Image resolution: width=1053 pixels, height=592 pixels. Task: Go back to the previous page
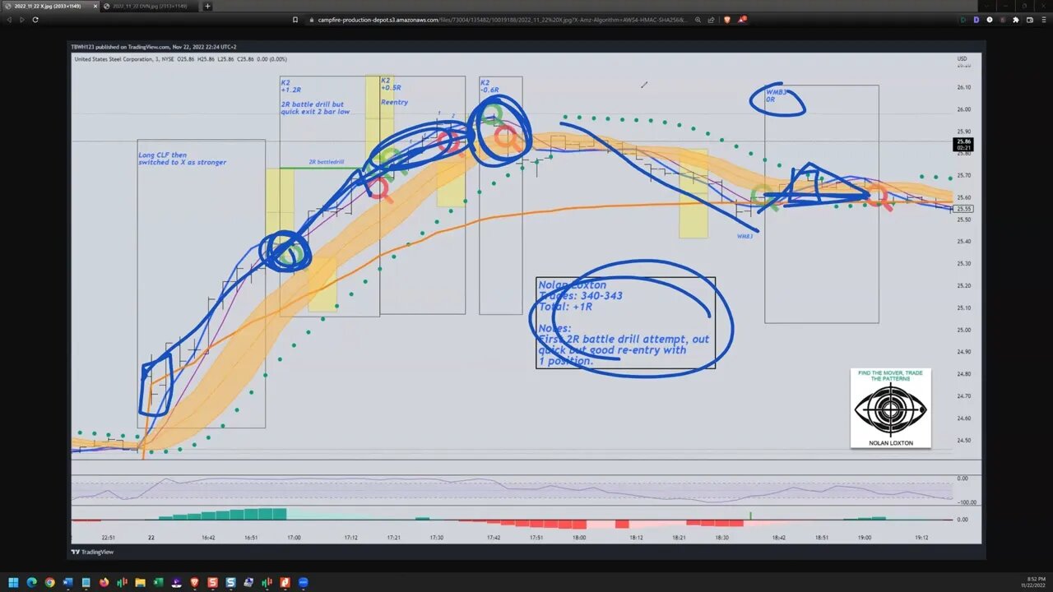[x=9, y=19]
